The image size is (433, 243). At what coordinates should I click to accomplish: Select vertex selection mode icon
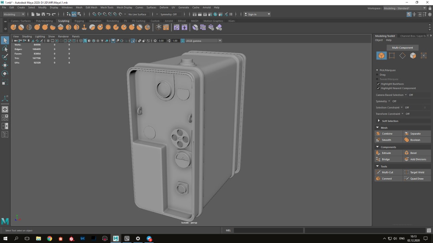[392, 56]
